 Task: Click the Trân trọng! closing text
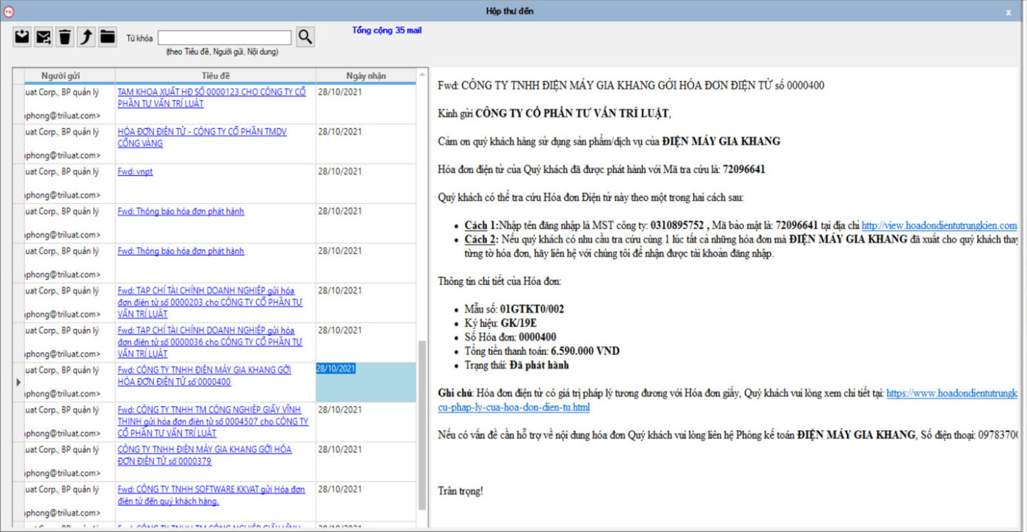[x=460, y=491]
